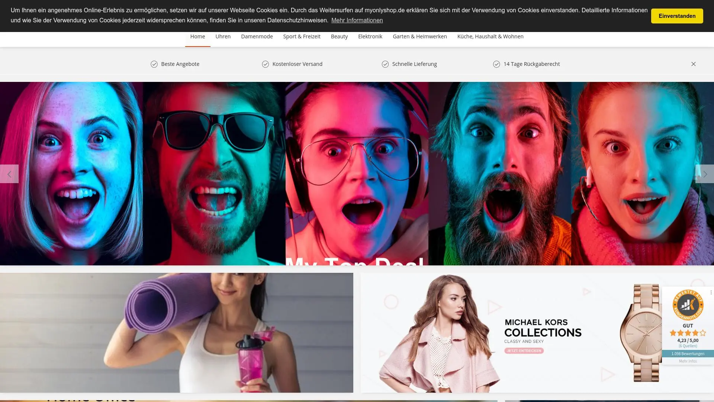Click the Kostenloser Versand checkmark icon

click(265, 64)
